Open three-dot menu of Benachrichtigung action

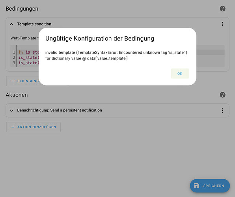(222, 111)
